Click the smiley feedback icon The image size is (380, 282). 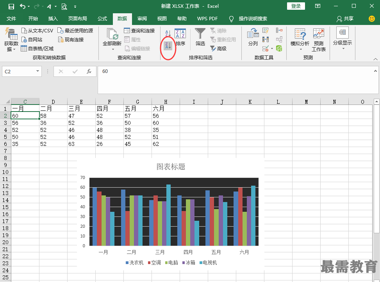point(371,19)
